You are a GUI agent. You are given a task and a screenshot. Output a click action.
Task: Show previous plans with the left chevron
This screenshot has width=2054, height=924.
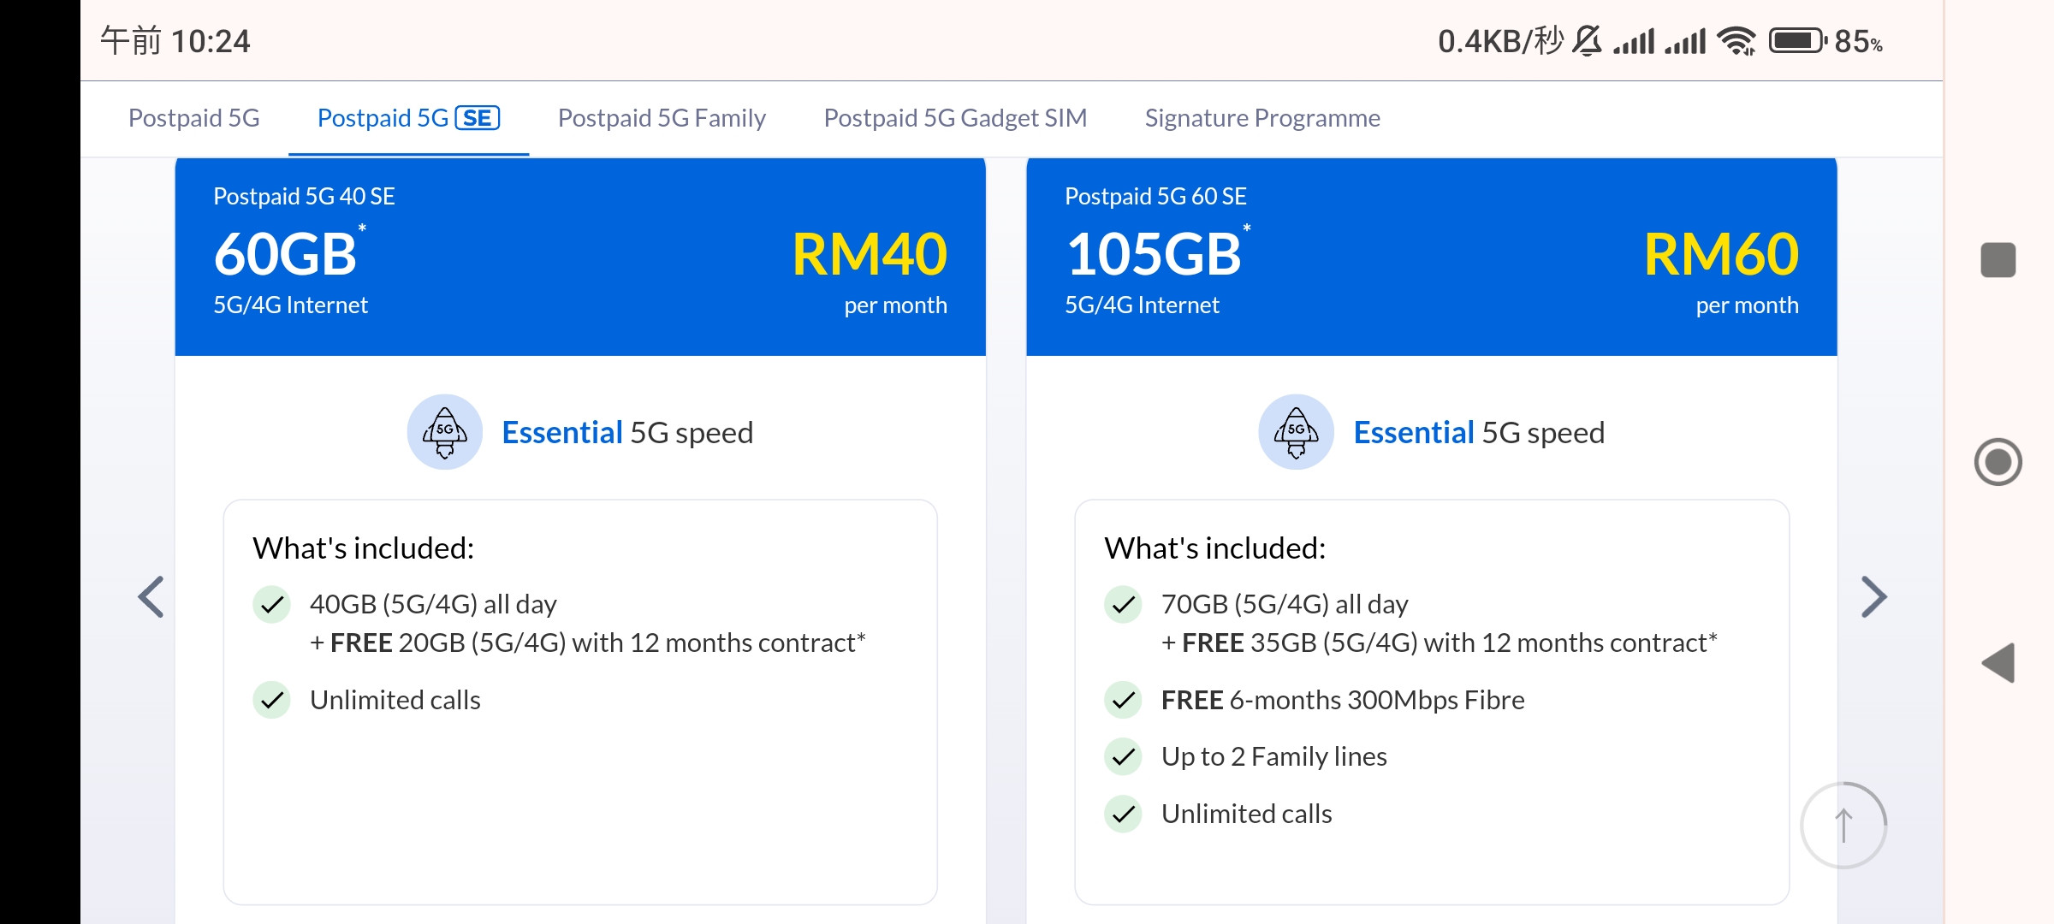point(151,597)
